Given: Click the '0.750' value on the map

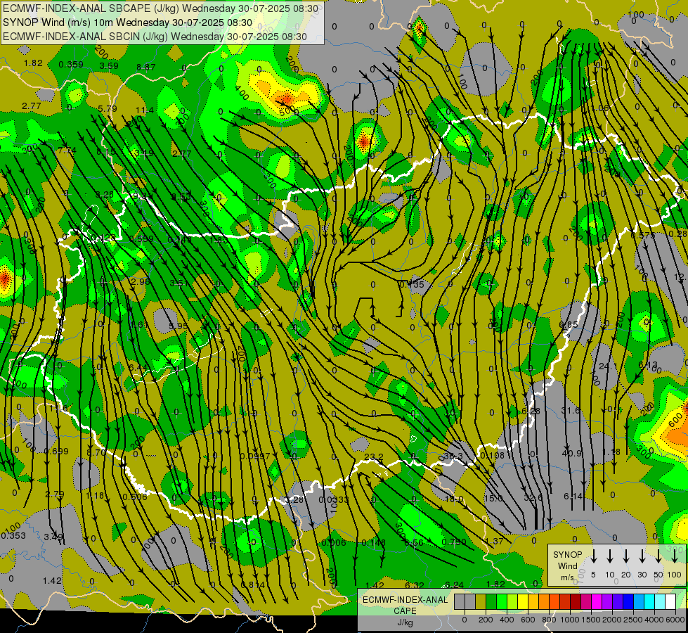Looking at the screenshot, I should click(454, 542).
